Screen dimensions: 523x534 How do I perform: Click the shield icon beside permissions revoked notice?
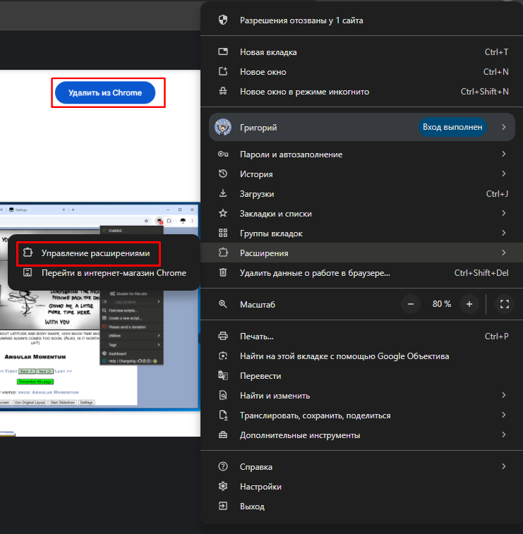click(223, 20)
